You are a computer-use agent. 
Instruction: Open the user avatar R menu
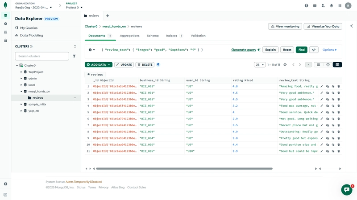[x=348, y=6]
